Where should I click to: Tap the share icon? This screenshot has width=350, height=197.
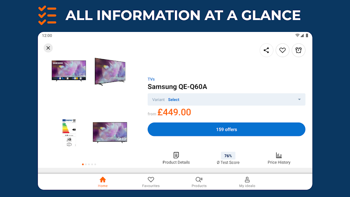[x=267, y=50]
